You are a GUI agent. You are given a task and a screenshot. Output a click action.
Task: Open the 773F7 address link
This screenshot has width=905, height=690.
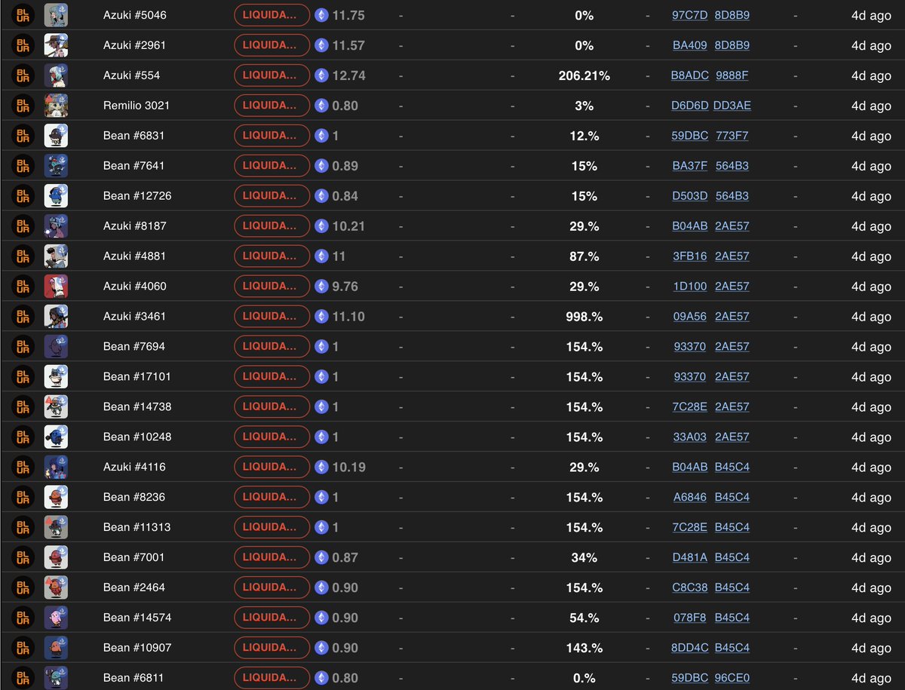tap(732, 136)
